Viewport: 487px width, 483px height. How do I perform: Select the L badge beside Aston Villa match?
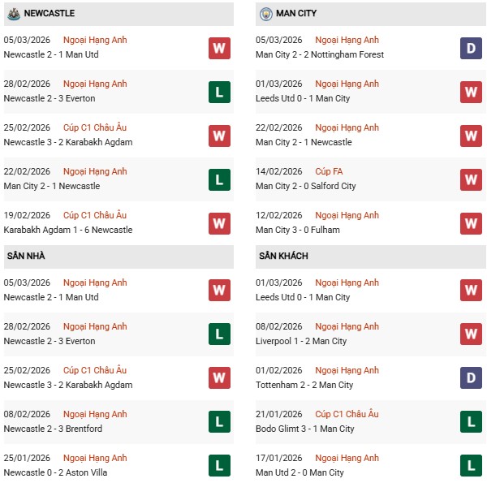point(219,466)
